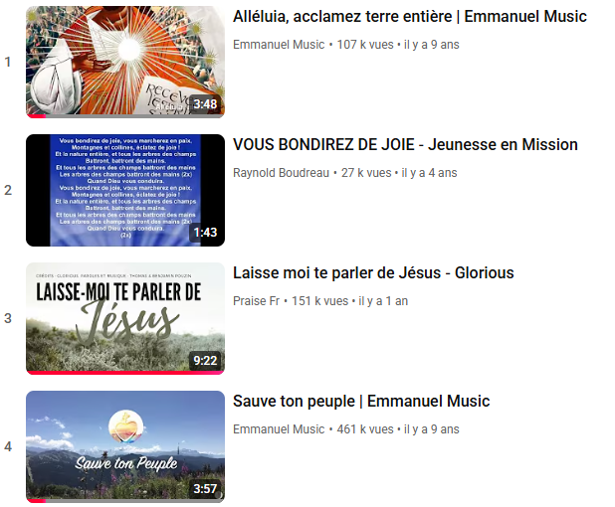
Task: Open the Raynold Boudreau channel link
Action: (281, 173)
